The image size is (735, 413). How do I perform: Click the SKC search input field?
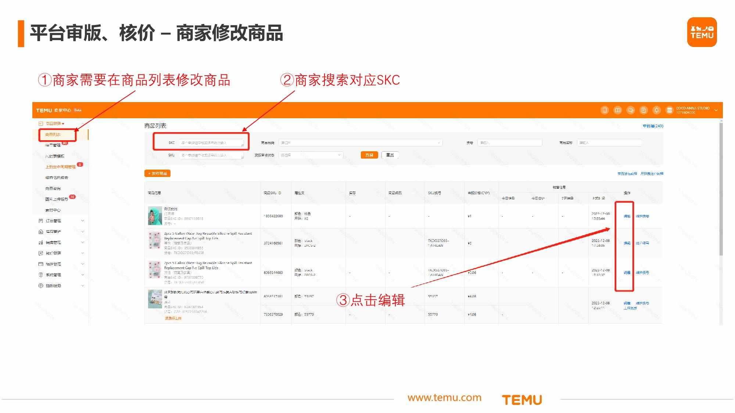click(211, 142)
